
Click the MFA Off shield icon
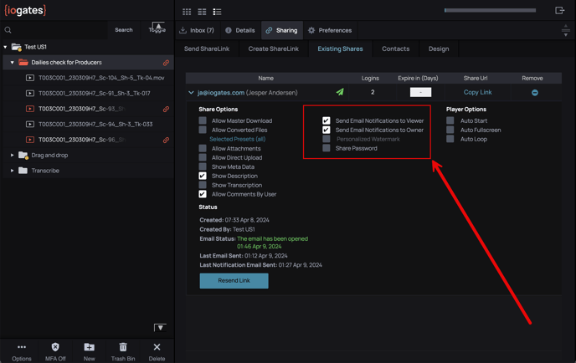click(x=55, y=347)
